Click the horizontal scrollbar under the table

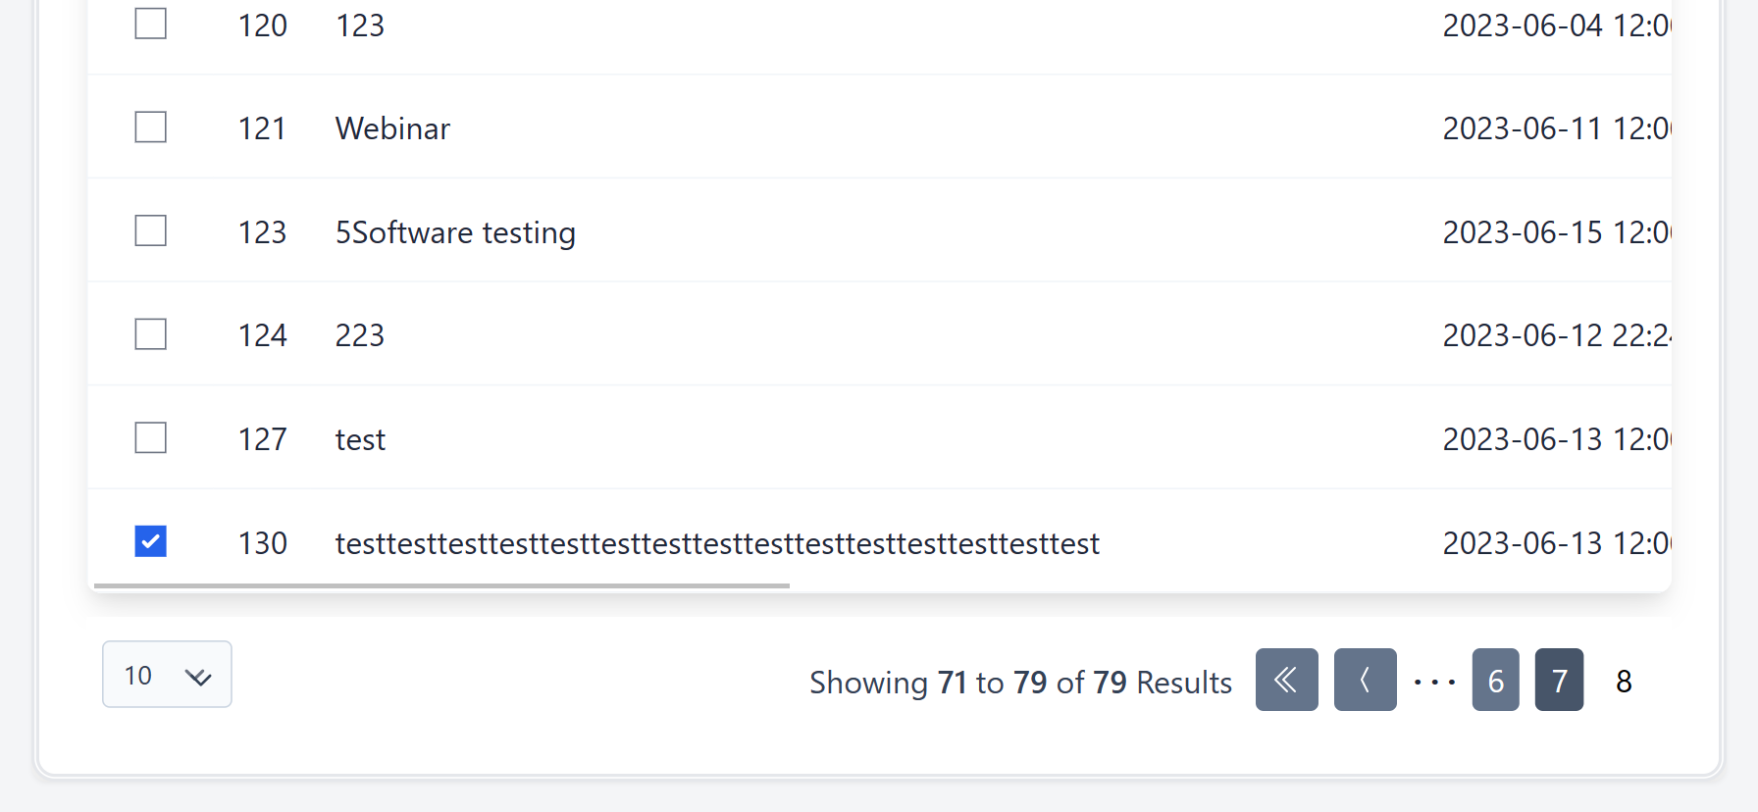[x=441, y=585]
